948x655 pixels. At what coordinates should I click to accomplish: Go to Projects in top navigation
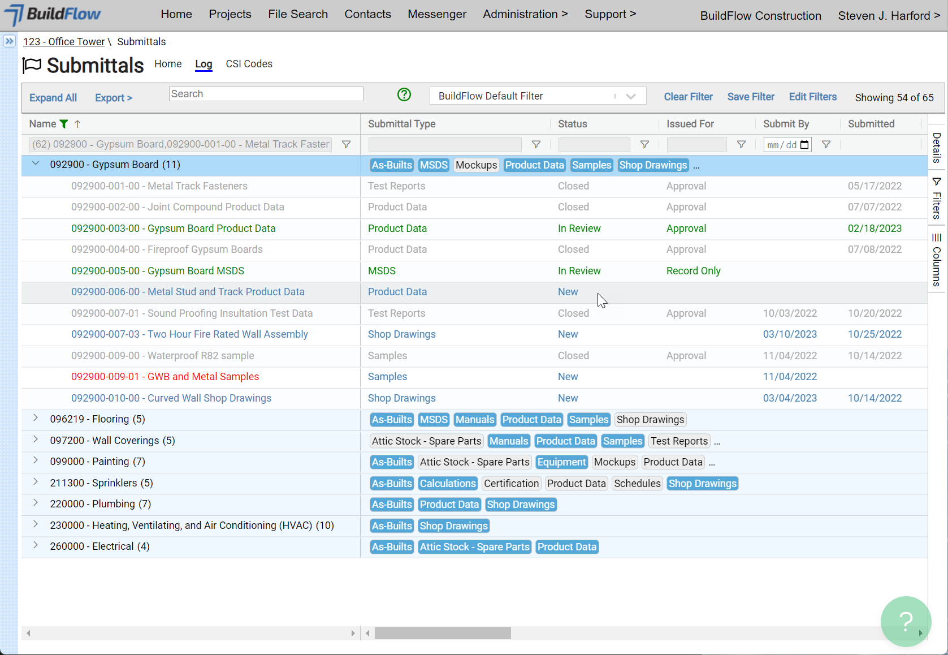[230, 14]
